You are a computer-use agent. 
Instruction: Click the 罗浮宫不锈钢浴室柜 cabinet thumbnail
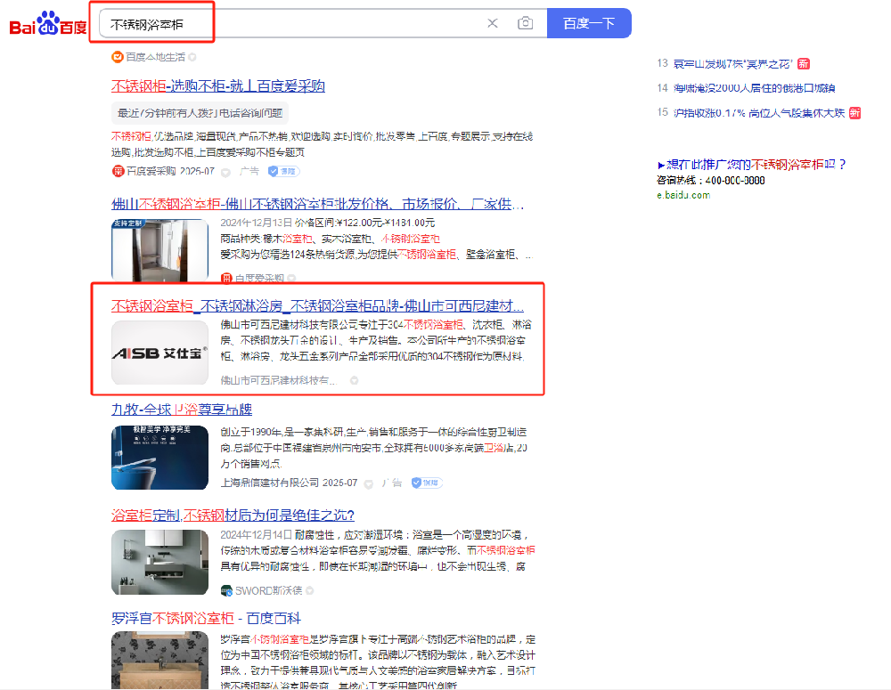click(x=159, y=661)
